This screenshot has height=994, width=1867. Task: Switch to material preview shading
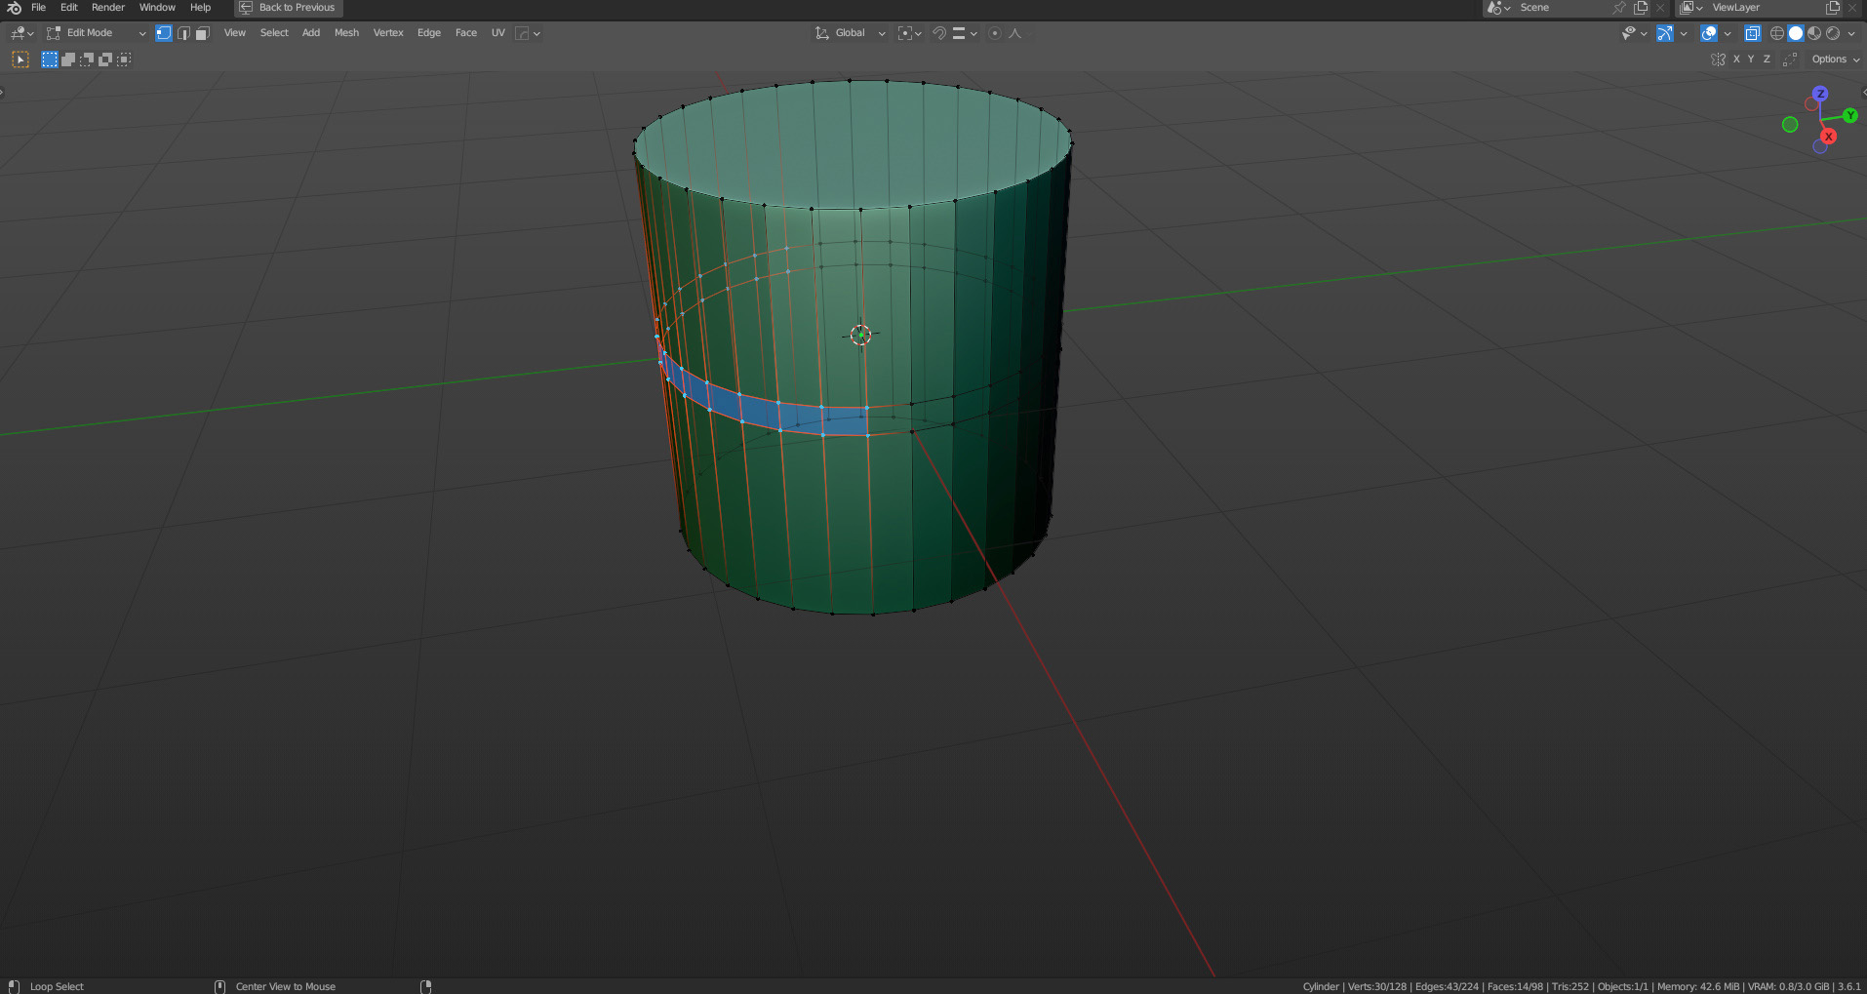pyautogui.click(x=1814, y=33)
